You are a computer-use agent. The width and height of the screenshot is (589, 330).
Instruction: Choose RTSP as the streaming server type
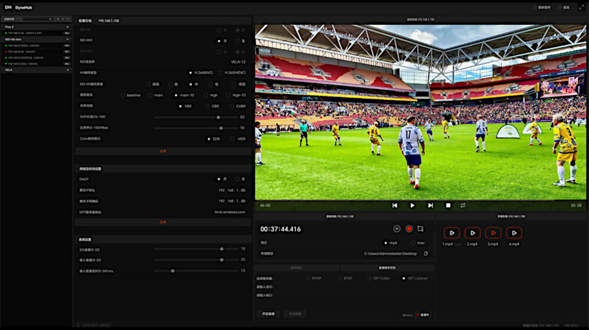tap(340, 278)
